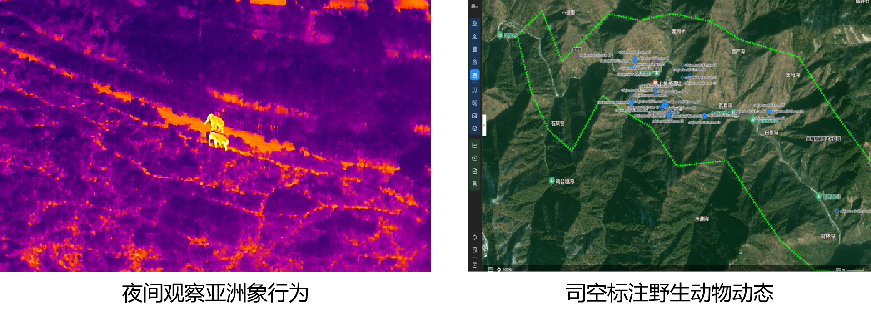Click the 300 m map scale indicator
Image resolution: width=871 pixels, height=314 pixels.
pos(849,270)
